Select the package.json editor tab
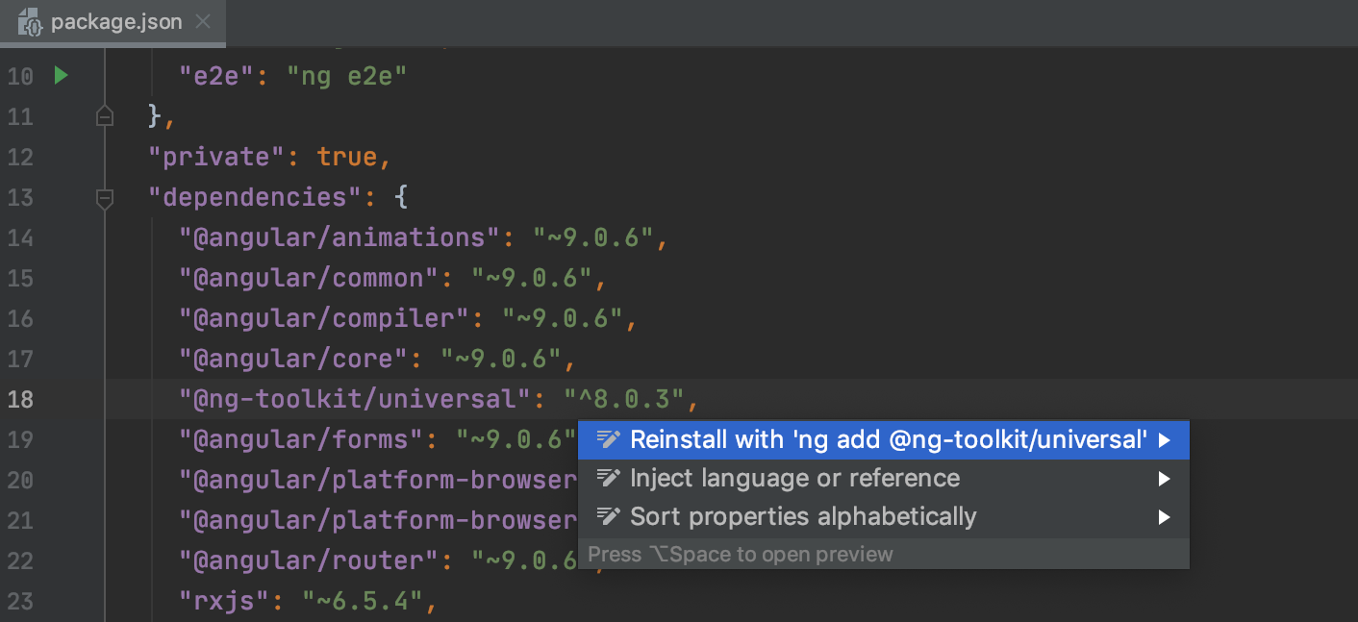 [x=113, y=22]
